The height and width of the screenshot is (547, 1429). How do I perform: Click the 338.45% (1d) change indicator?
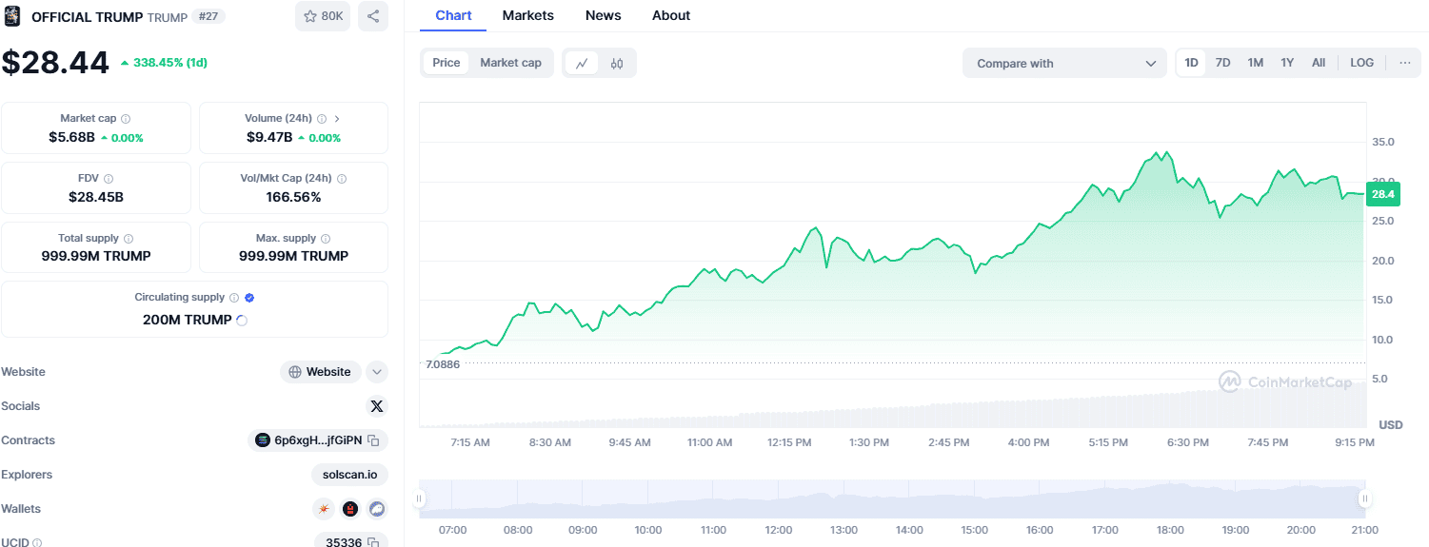[164, 63]
